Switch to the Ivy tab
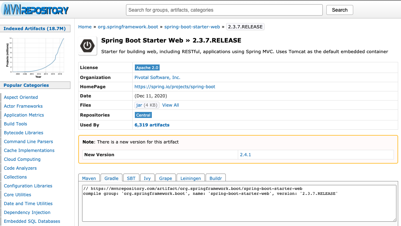The width and height of the screenshot is (401, 226). tap(147, 178)
